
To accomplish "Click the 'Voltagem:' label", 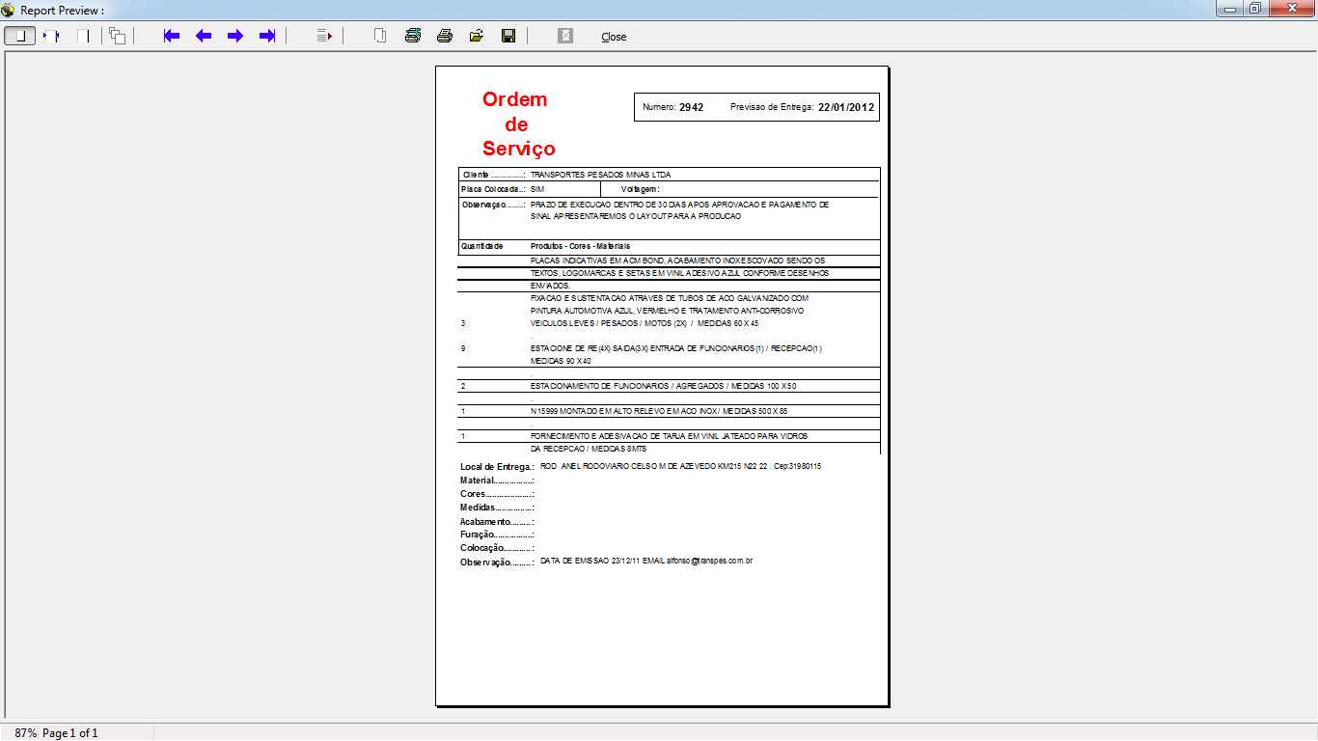I will coord(641,189).
